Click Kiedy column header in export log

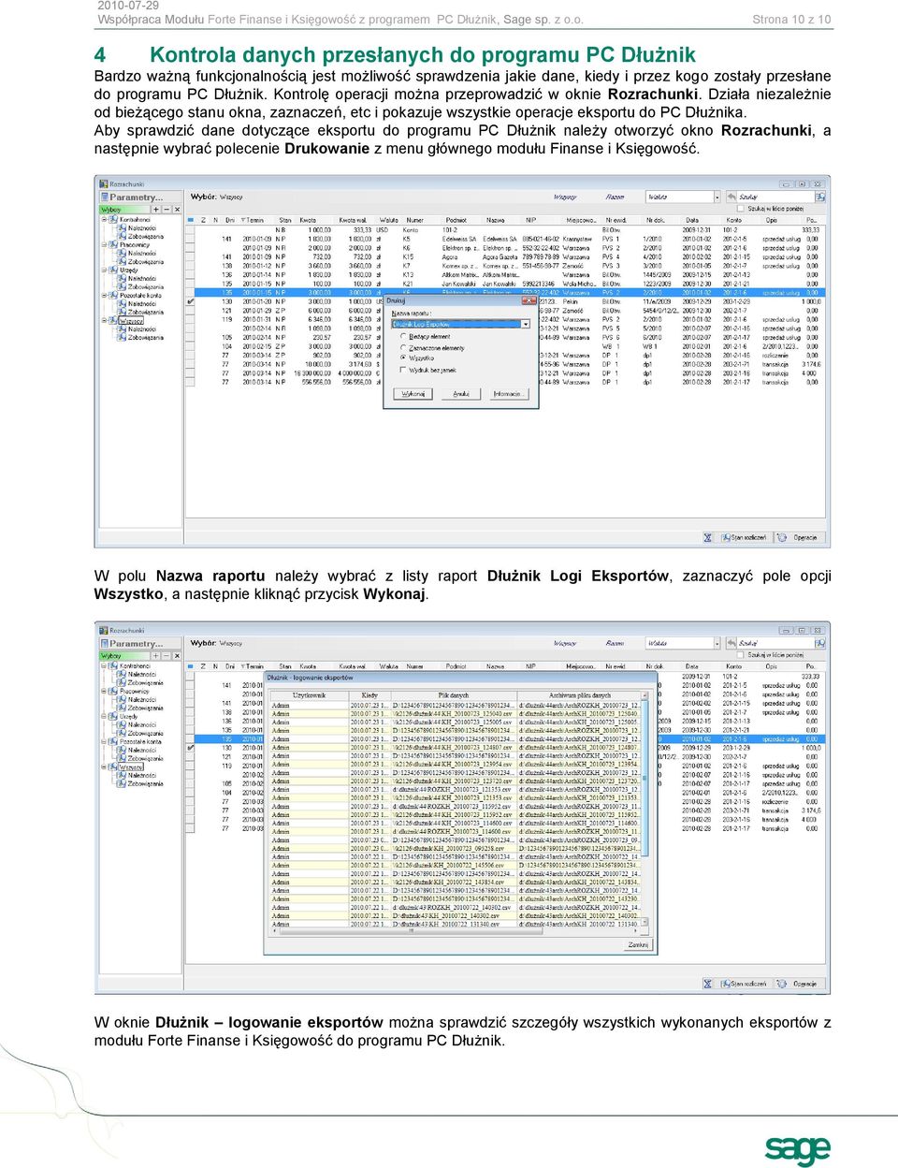tap(369, 695)
